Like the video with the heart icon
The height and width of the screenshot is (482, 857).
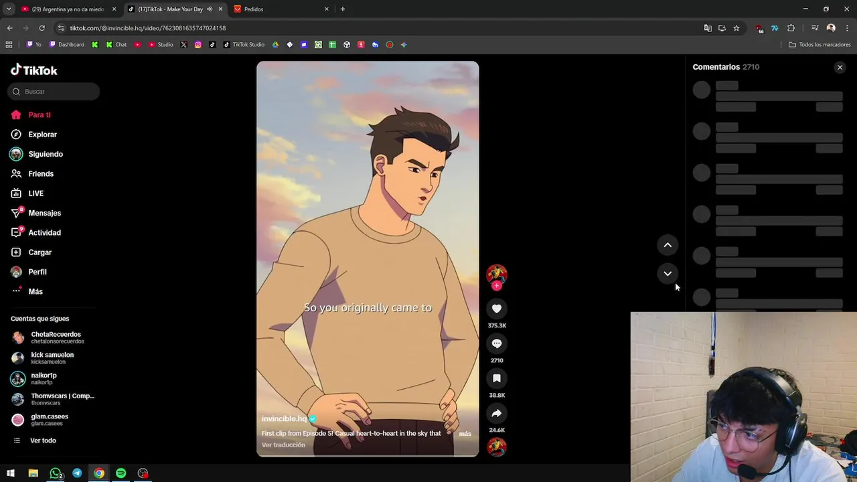(x=497, y=309)
